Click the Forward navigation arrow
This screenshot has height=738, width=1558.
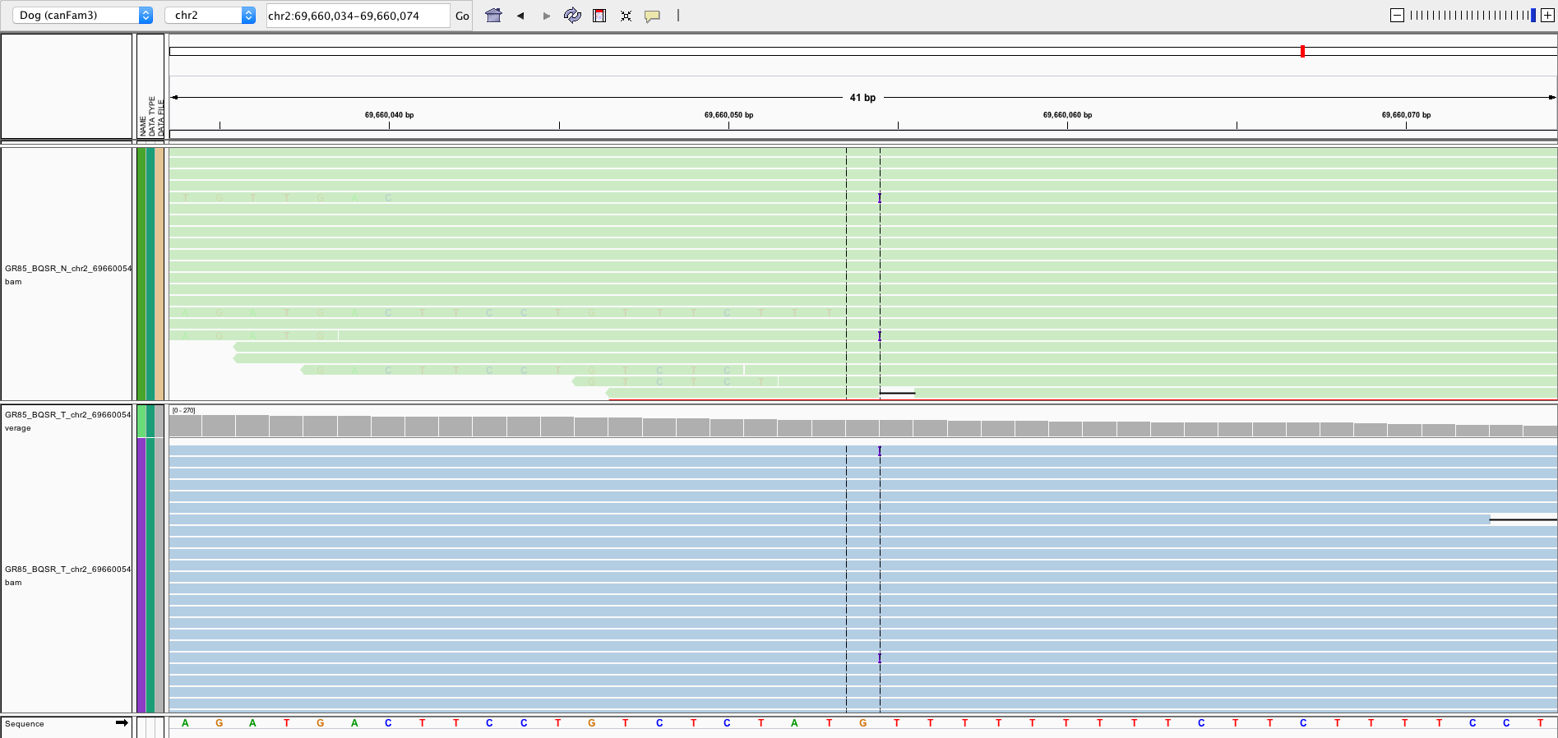pos(547,16)
